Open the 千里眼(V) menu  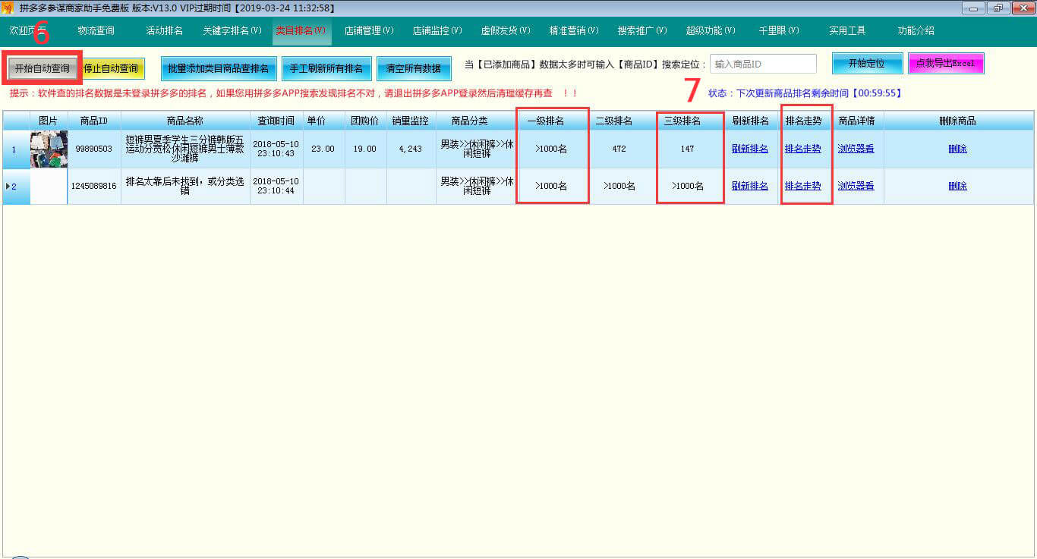[x=779, y=31]
